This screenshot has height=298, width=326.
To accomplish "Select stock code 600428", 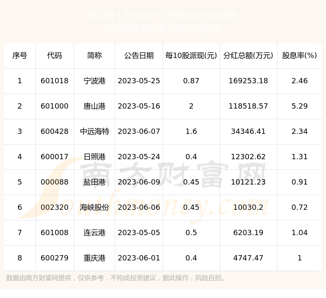I will tap(55, 131).
